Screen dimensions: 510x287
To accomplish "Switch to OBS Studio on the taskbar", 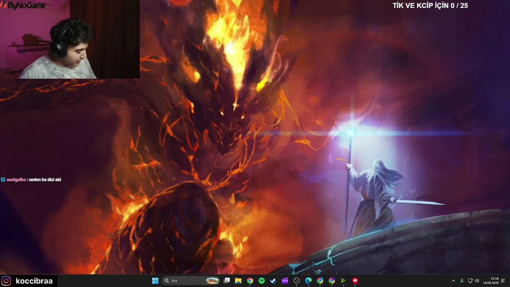I will [x=296, y=281].
